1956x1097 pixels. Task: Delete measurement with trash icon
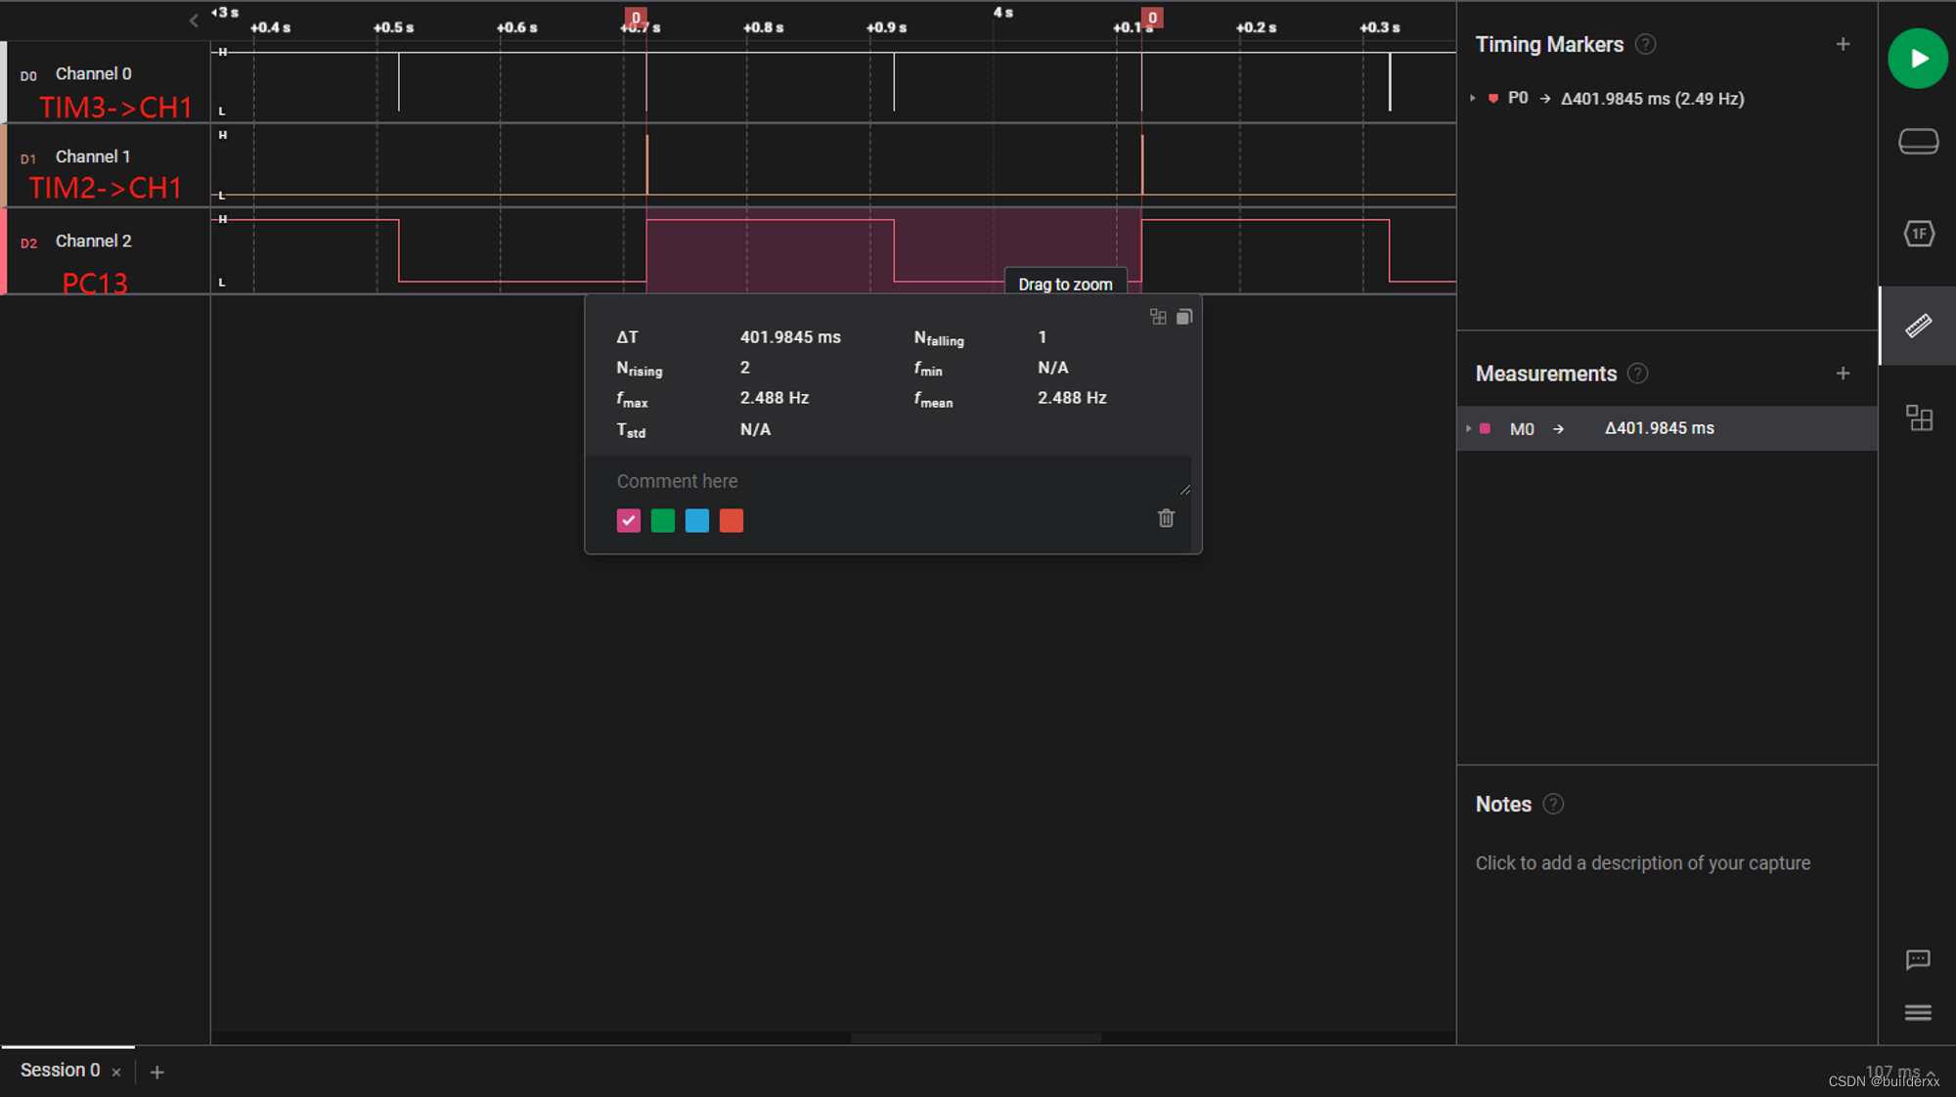coord(1166,518)
